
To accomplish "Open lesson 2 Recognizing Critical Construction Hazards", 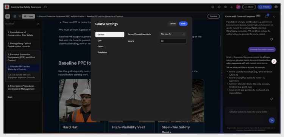I will 23,45.
